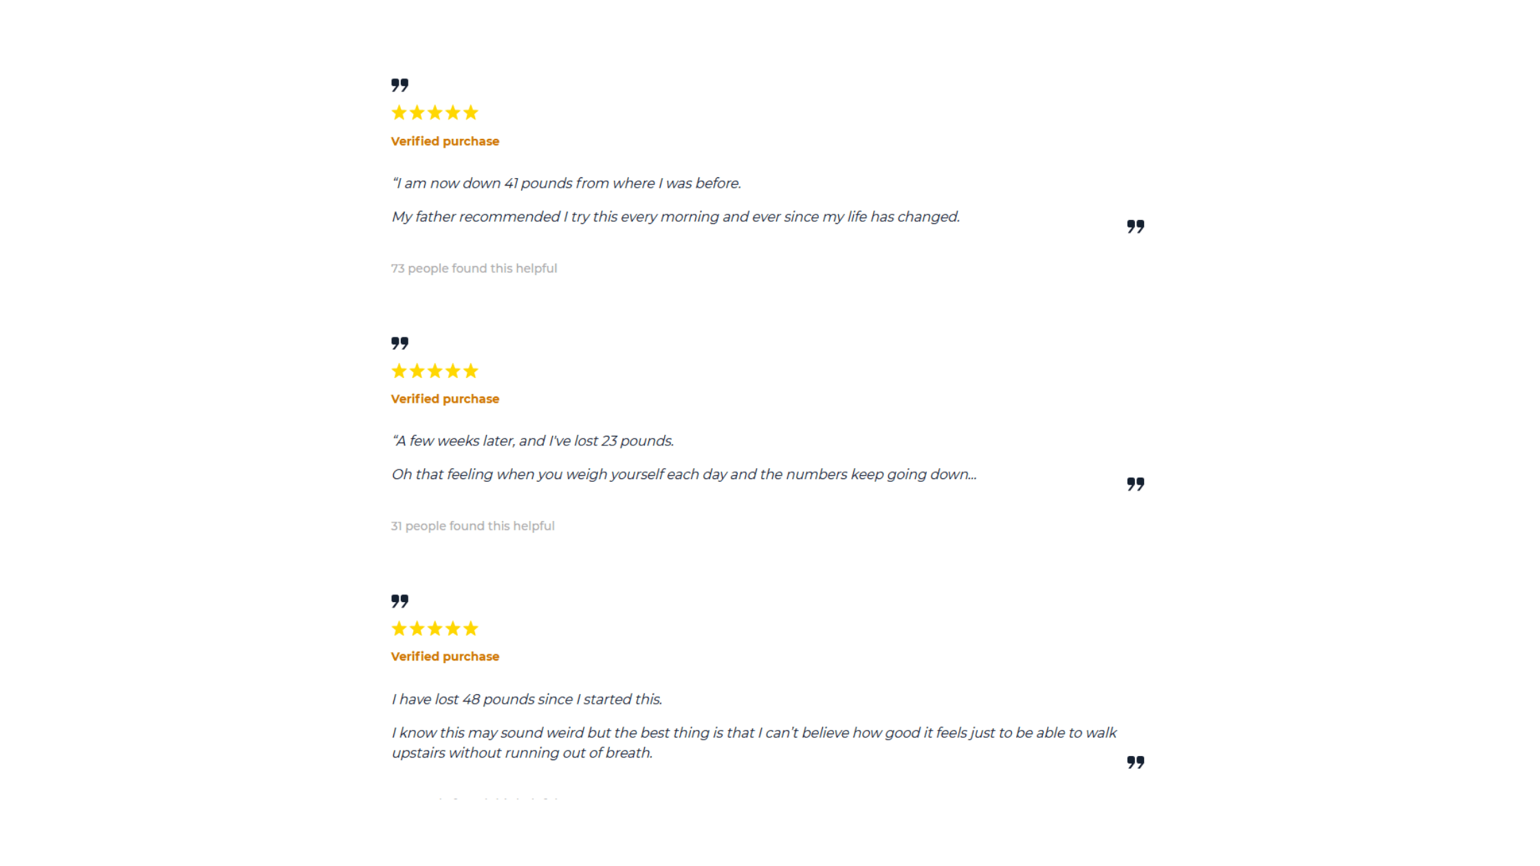Click 'I have lost 48 pounds' sentence
Viewport: 1540px width, 866px height.
coord(527,700)
